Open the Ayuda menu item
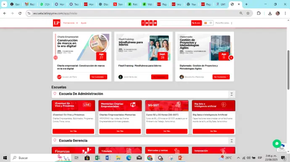Screen dimensions: 290x162 coord(84,23)
